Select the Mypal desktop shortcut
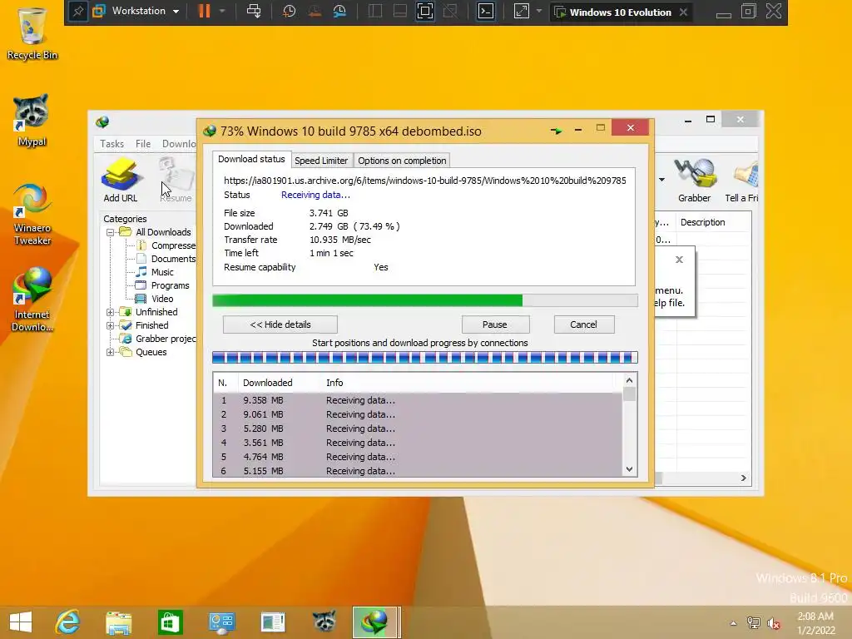Screen dimensions: 852x639 click(32, 121)
